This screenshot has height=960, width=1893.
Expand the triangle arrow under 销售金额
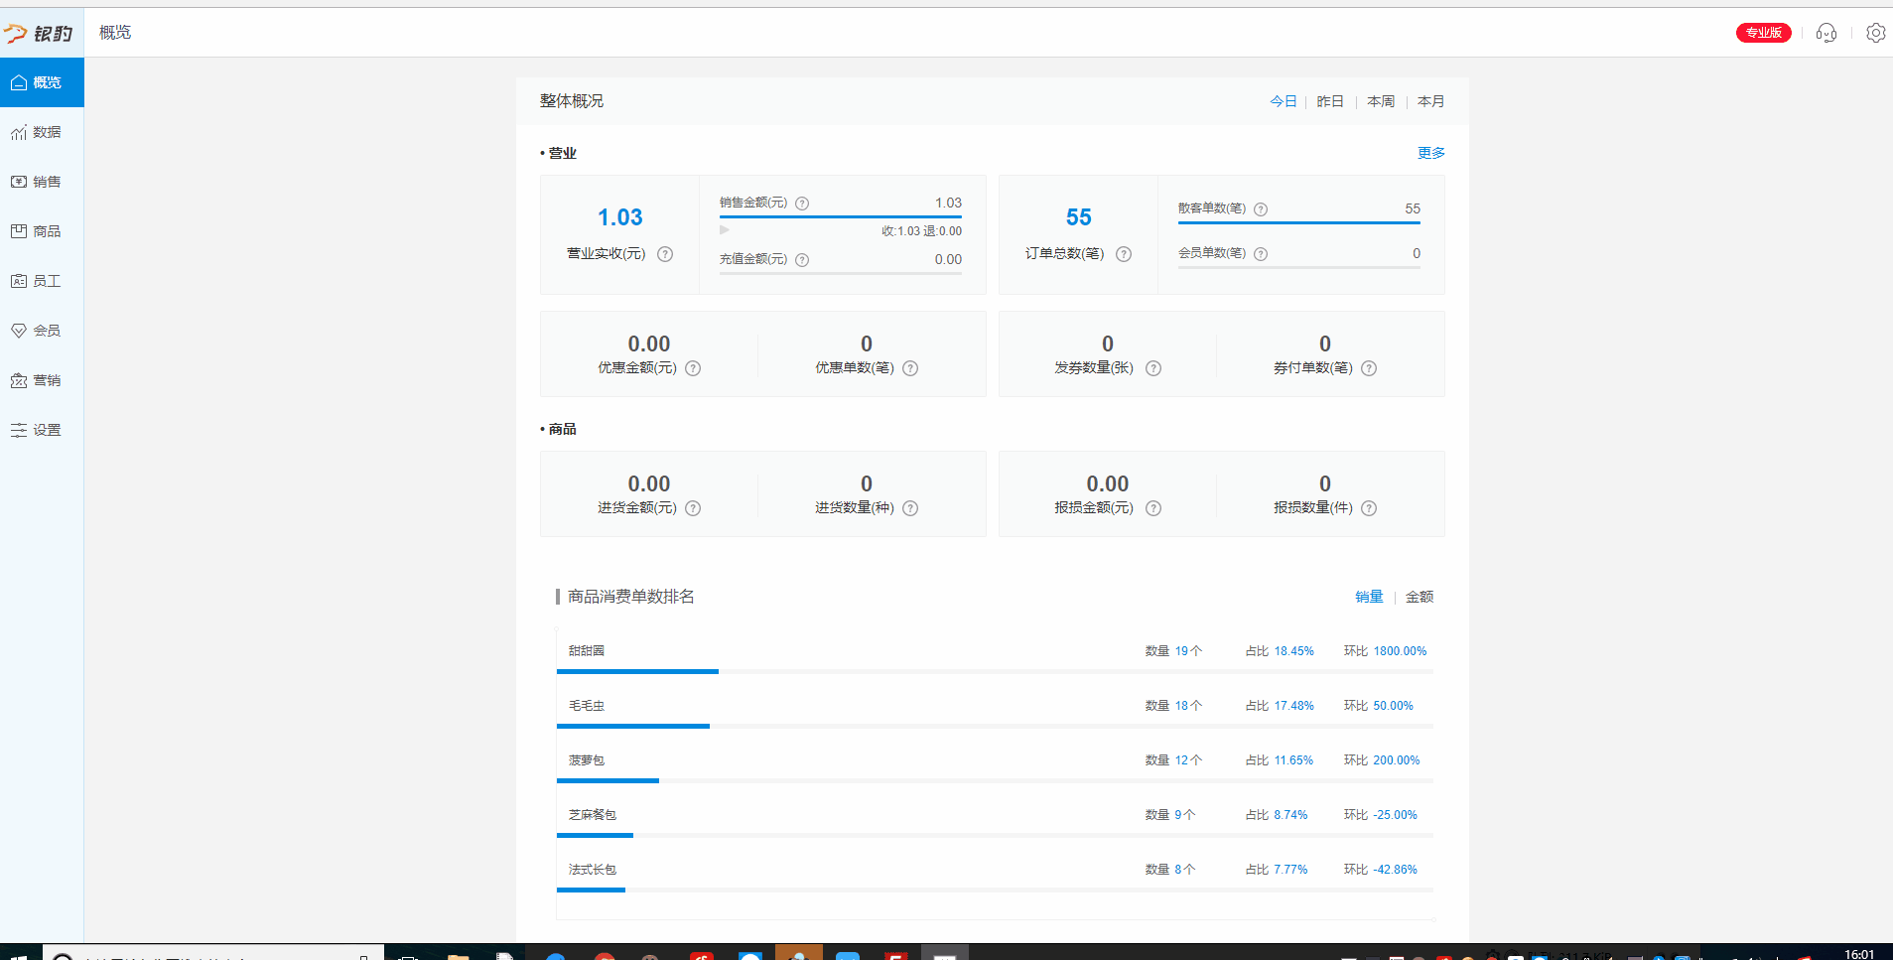coord(725,230)
